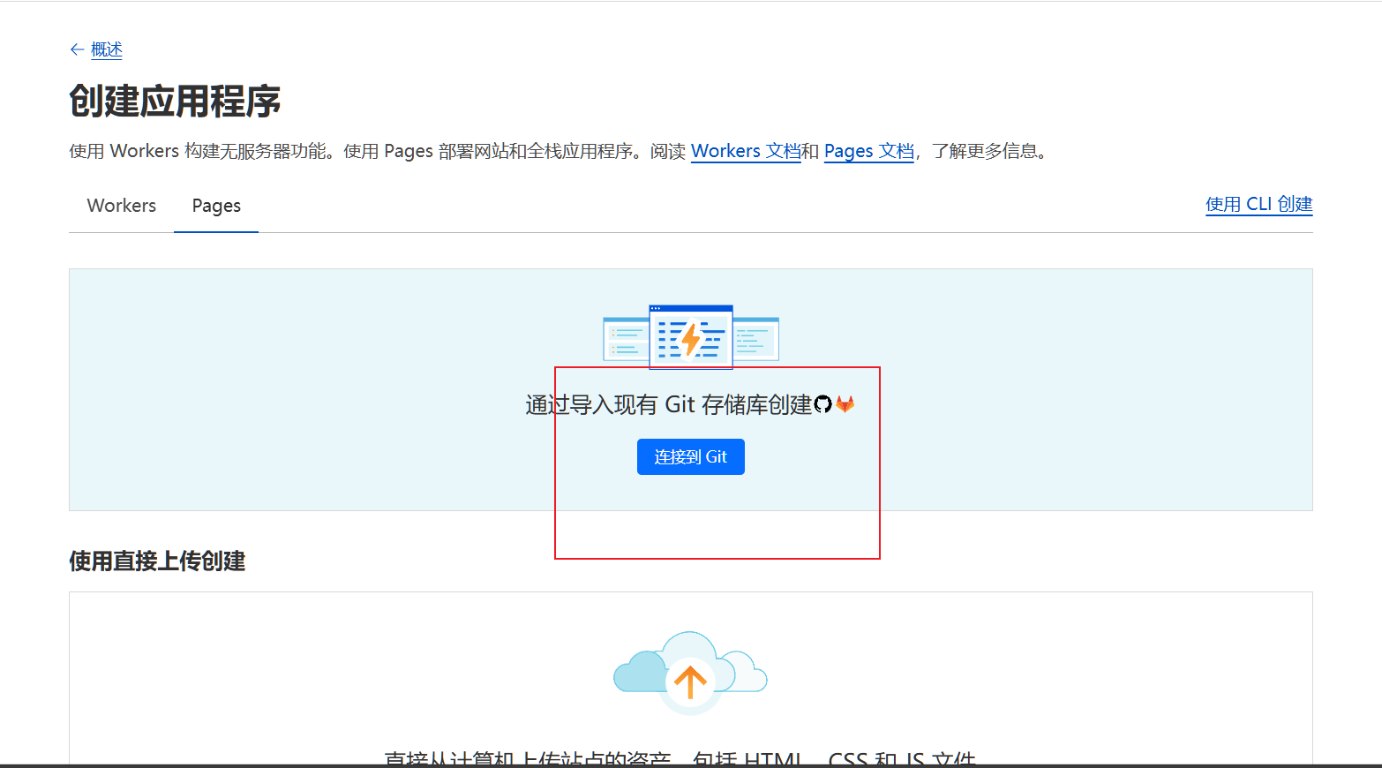Click the GitHub logo icon

[x=822, y=404]
